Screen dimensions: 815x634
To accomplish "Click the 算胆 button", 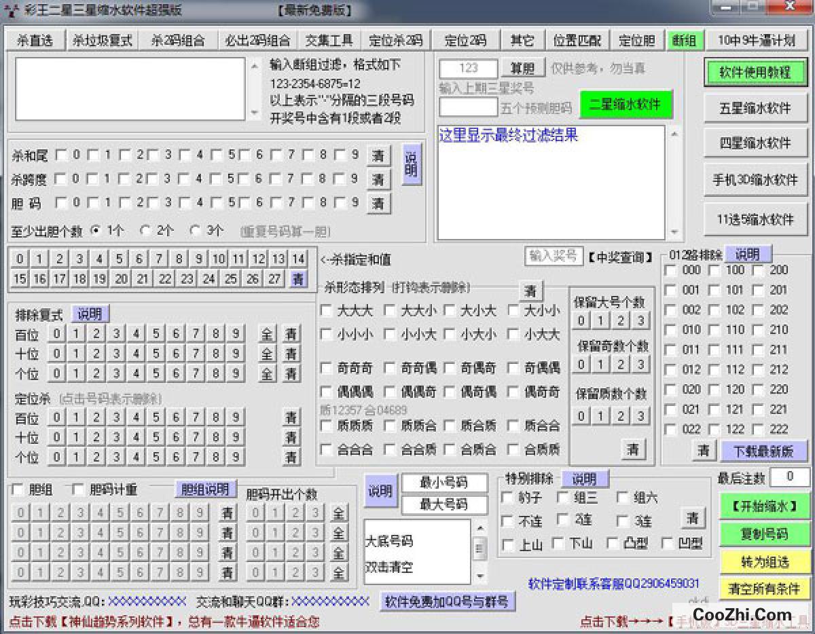I will (x=523, y=69).
